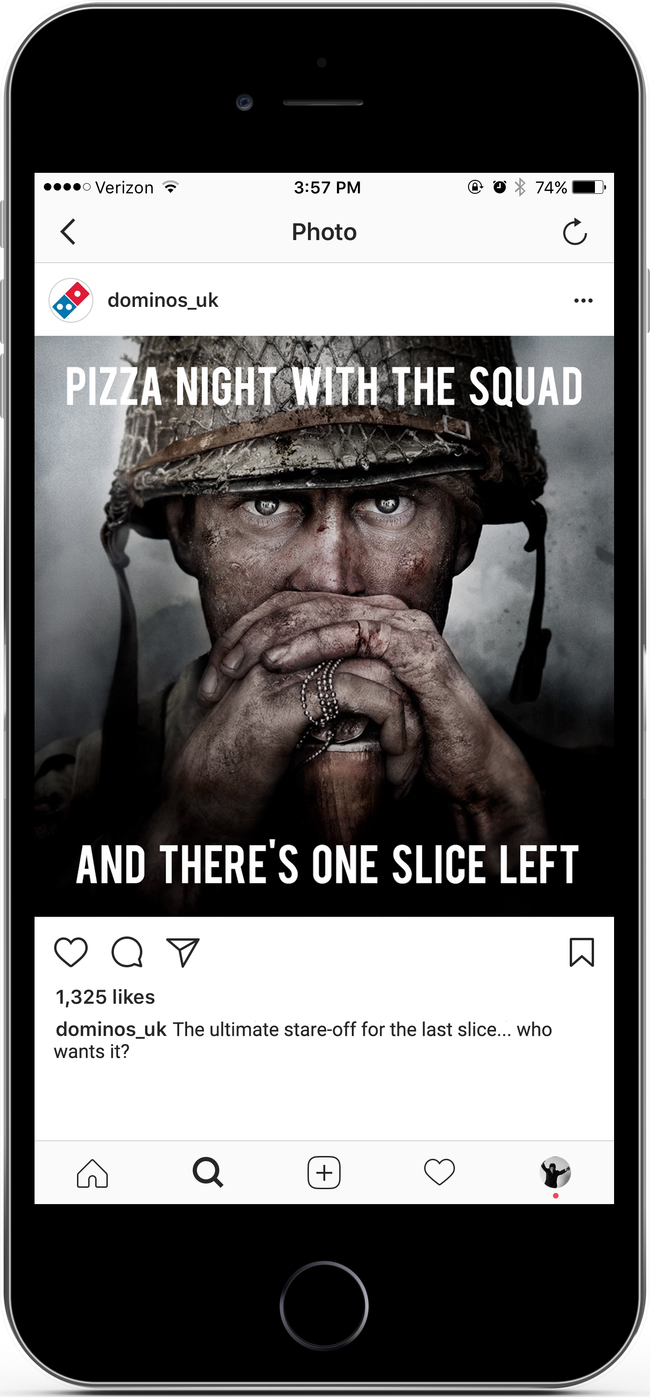Share post via paper plane icon
Viewport: 650px width, 1397px height.
(x=182, y=952)
